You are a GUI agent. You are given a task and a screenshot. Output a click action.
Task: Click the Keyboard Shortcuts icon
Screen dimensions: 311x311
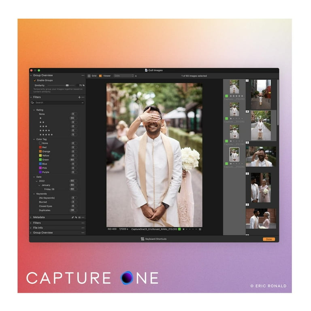(x=143, y=239)
